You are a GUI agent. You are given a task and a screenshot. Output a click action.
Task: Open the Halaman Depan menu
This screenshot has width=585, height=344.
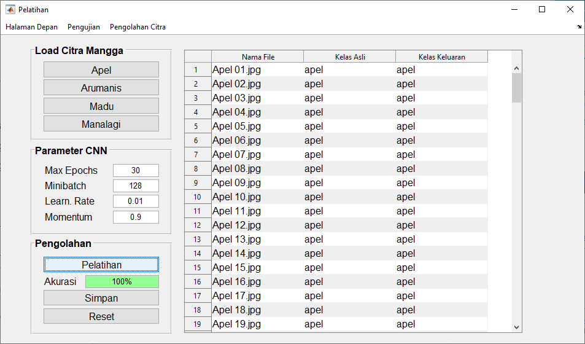pyautogui.click(x=31, y=27)
